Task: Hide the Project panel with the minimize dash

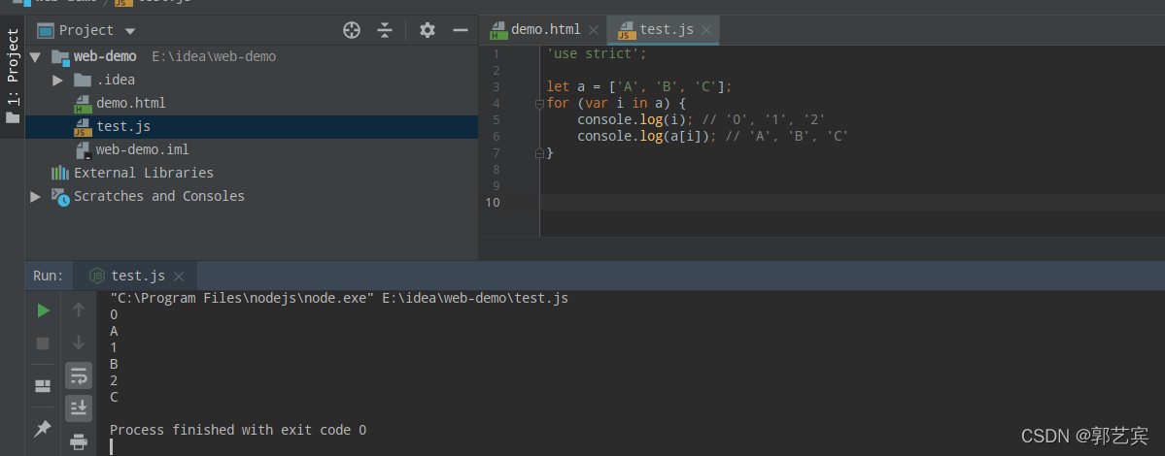Action: [460, 30]
